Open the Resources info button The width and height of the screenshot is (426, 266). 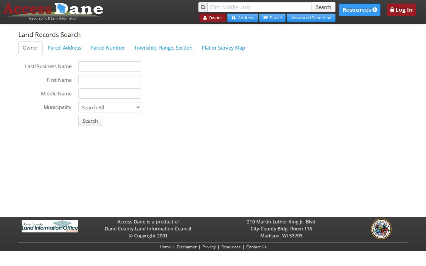[360, 10]
